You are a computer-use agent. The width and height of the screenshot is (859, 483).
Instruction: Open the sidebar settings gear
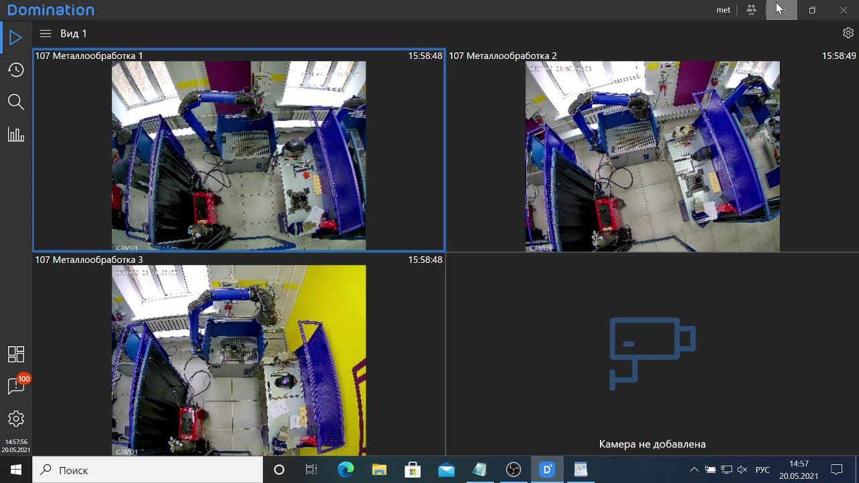click(x=15, y=419)
